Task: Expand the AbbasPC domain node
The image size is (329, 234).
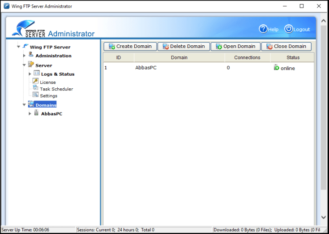Action: [x=30, y=114]
